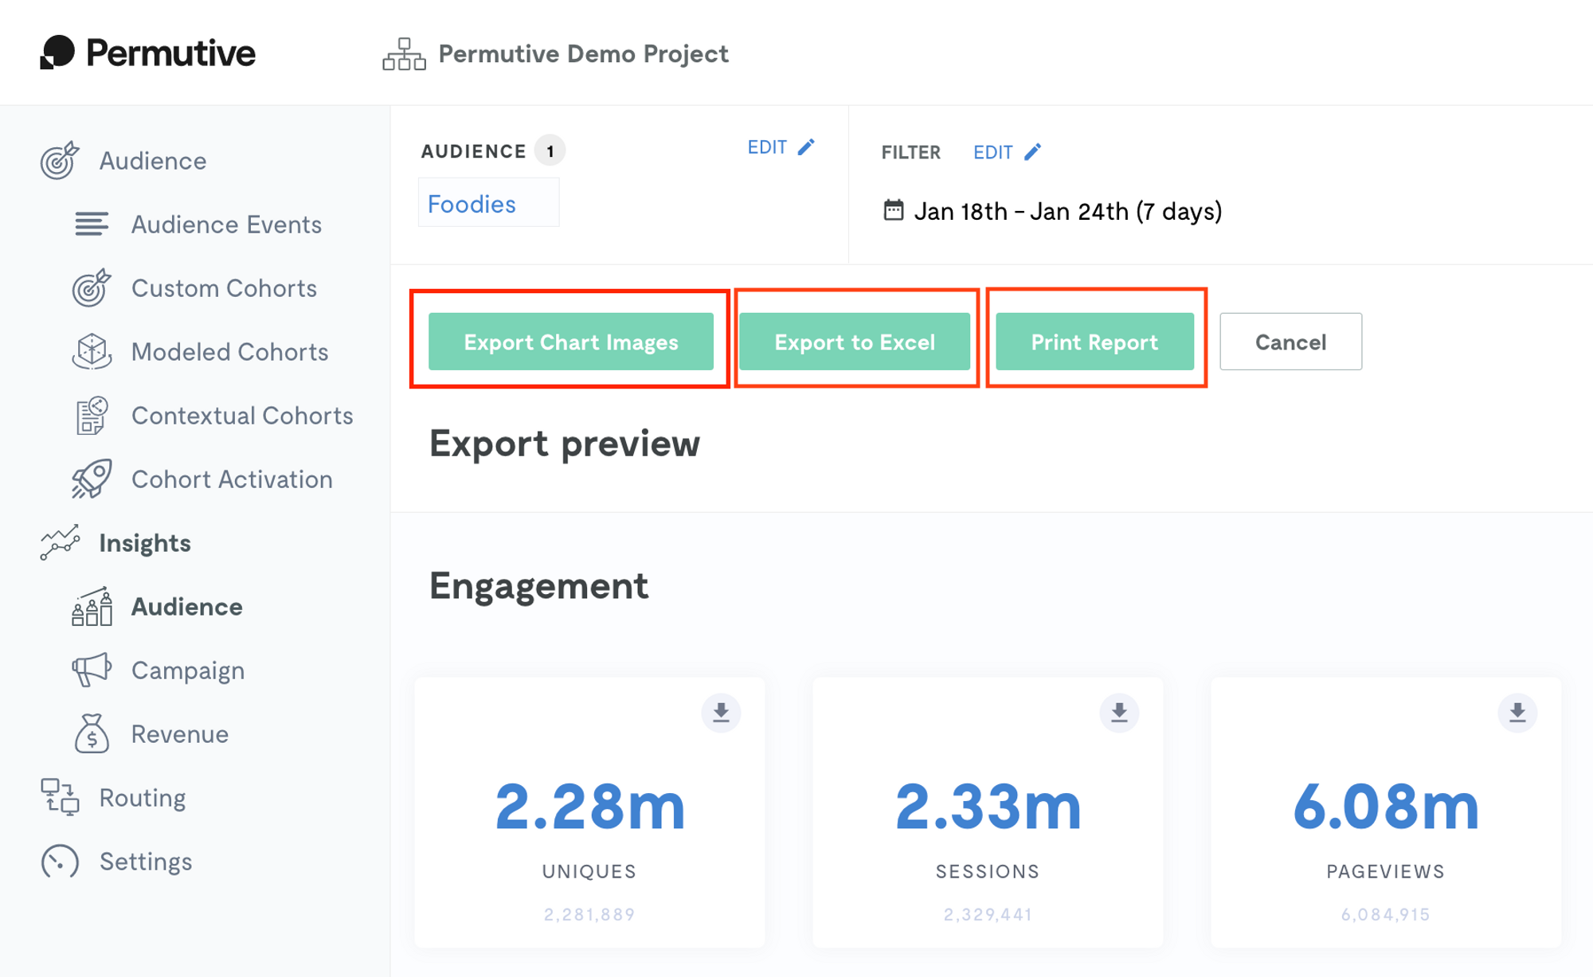Viewport: 1593px width, 977px height.
Task: Download the Pageviews card
Action: [1517, 712]
